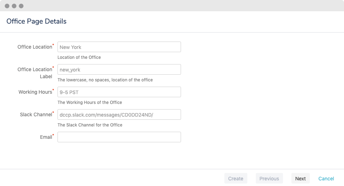The height and width of the screenshot is (186, 344).
Task: Click the Create button
Action: point(236,179)
